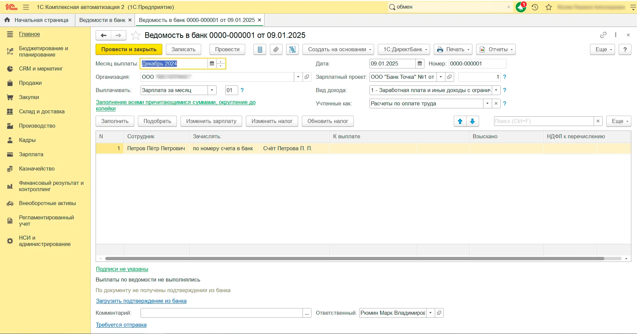Viewport: 637px width, 334px height.
Task: Open the document movements report icon
Action: [x=260, y=50]
